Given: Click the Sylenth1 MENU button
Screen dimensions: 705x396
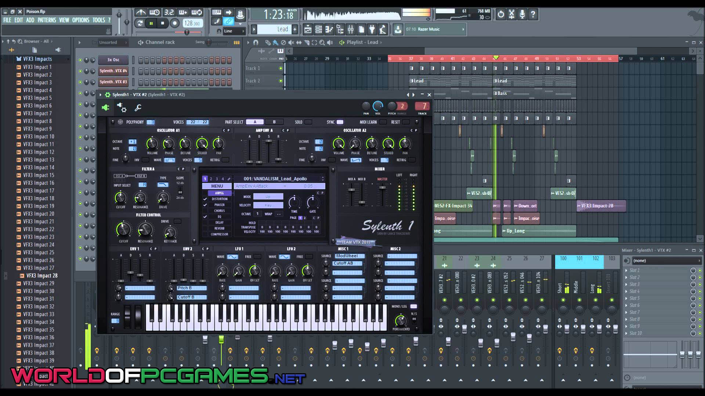Looking at the screenshot, I should [217, 186].
